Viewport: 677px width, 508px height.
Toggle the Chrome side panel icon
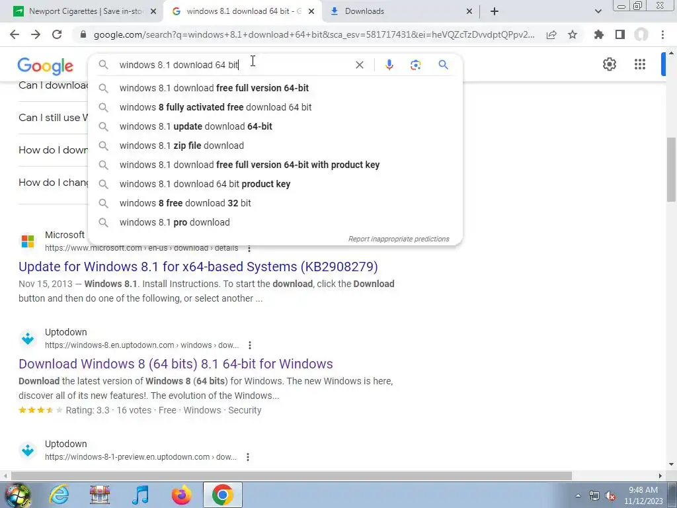point(620,34)
